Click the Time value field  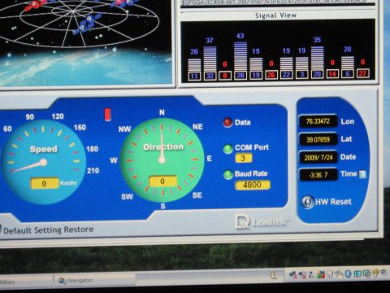tap(318, 175)
